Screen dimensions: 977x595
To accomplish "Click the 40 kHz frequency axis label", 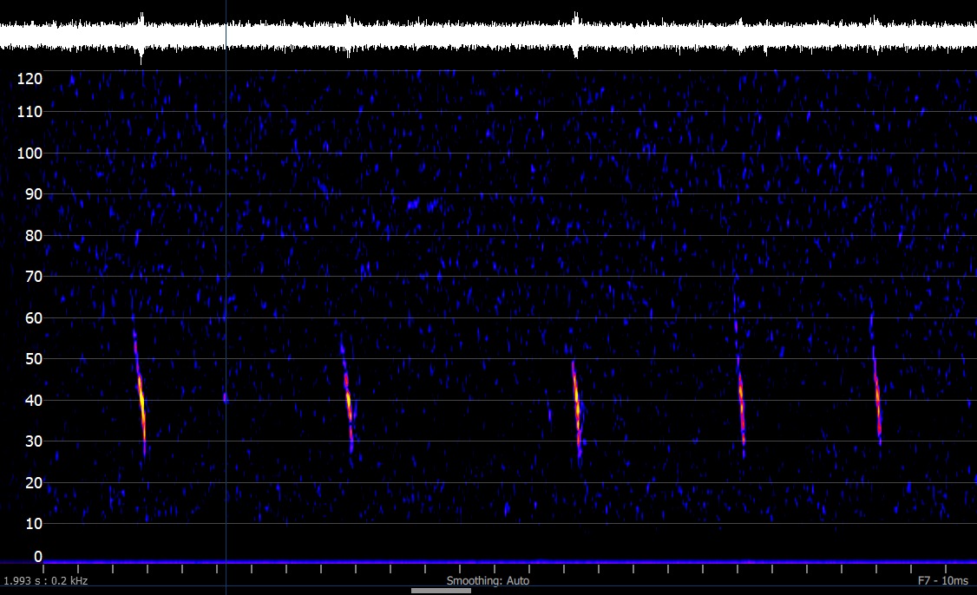I will (x=33, y=401).
